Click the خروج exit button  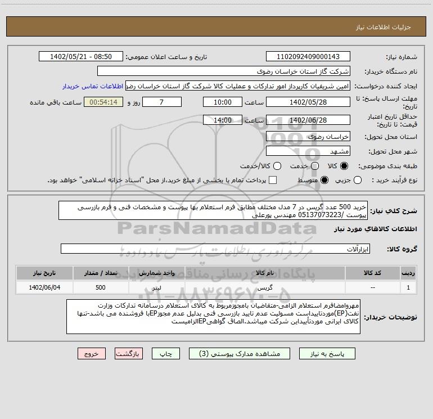coord(92,354)
